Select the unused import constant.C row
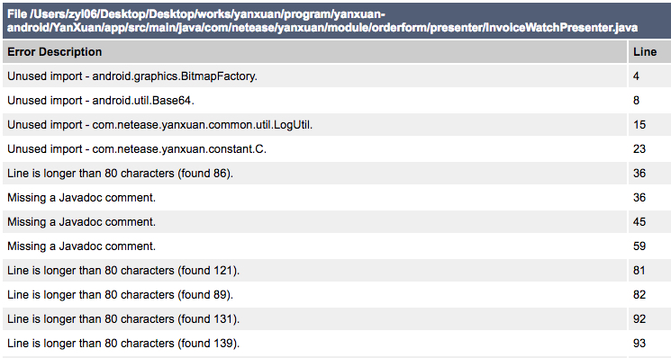The height and width of the screenshot is (358, 671). point(337,149)
